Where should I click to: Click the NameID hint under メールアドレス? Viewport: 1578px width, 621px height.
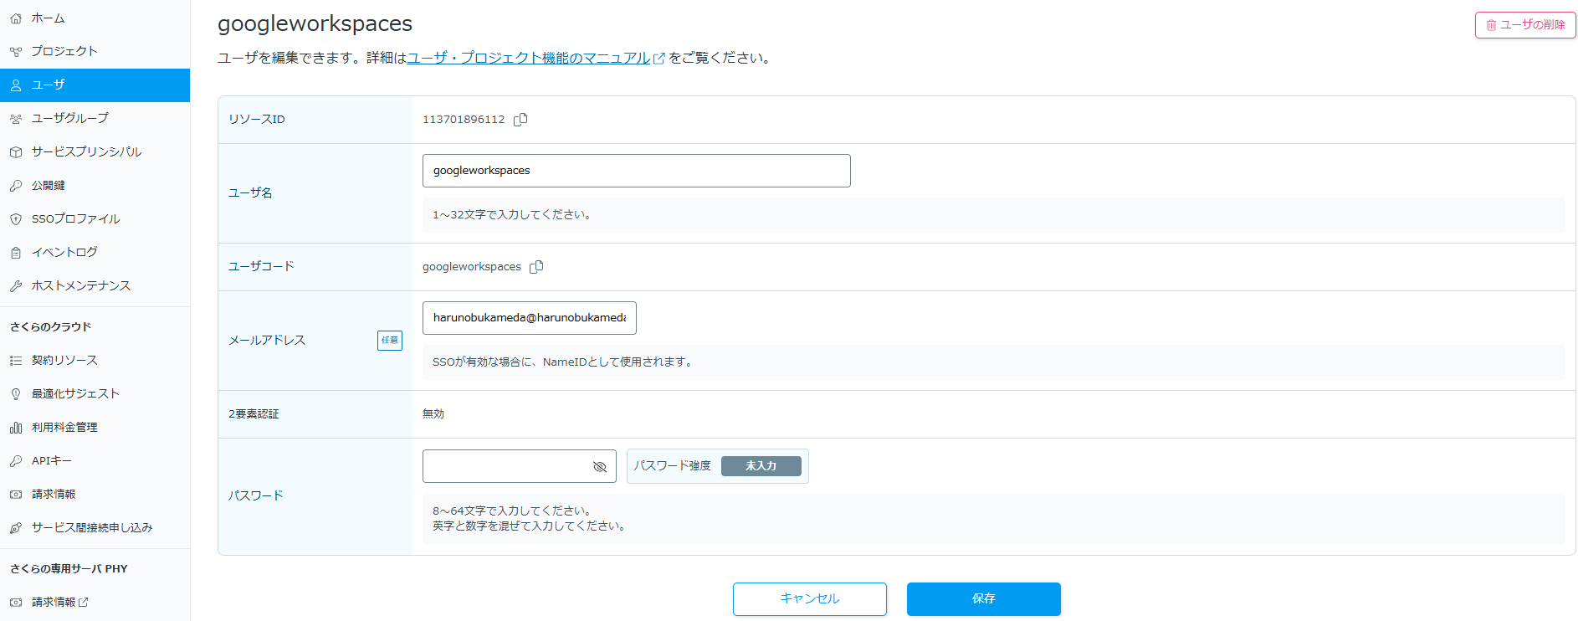pyautogui.click(x=564, y=362)
